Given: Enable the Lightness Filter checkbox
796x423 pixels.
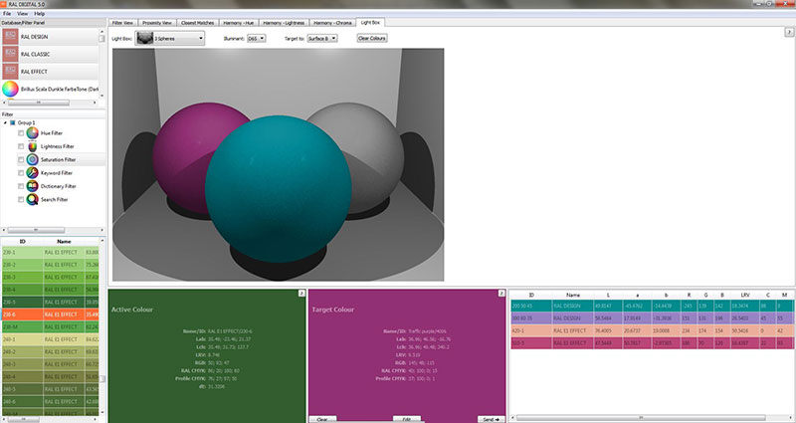Looking at the screenshot, I should [21, 146].
